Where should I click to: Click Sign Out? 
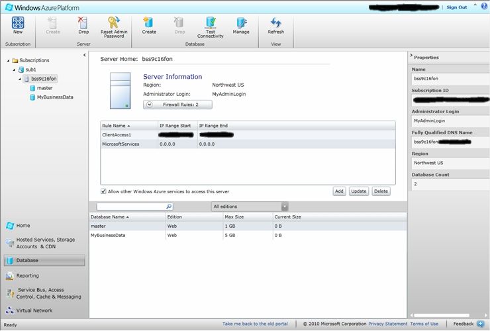457,7
